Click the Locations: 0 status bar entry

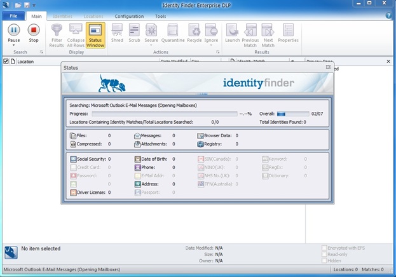click(x=346, y=269)
